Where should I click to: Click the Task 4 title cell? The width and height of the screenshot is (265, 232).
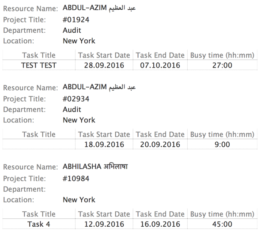(x=39, y=224)
